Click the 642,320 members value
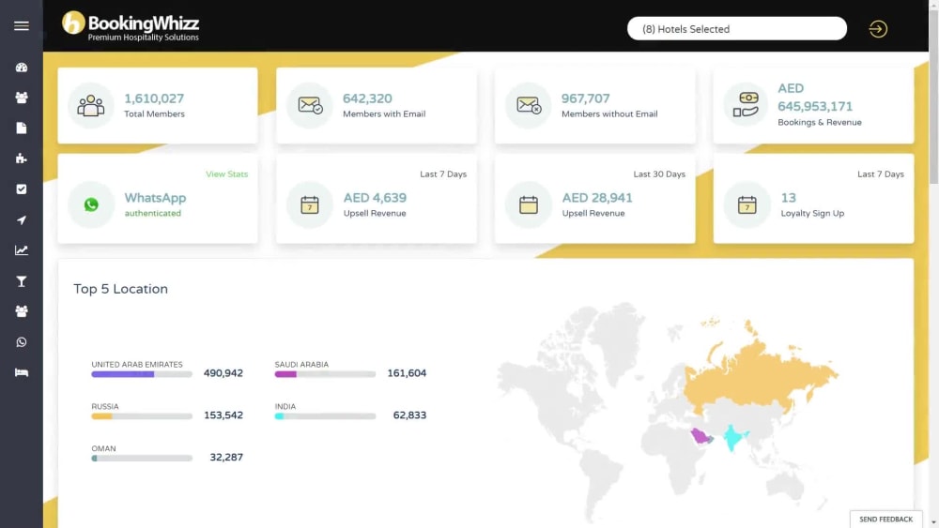This screenshot has width=939, height=528. coord(367,98)
